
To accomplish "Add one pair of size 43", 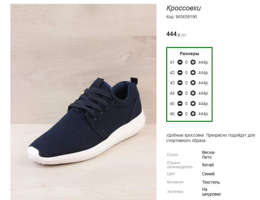I will pyautogui.click(x=193, y=83).
